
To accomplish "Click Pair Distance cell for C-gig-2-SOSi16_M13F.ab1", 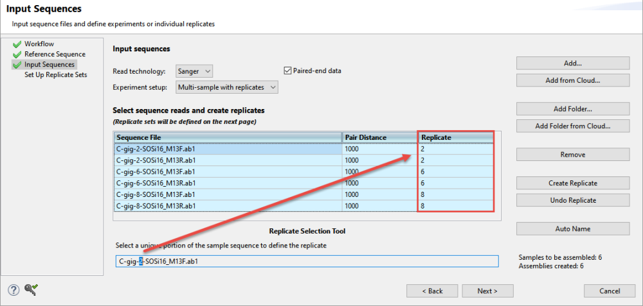I will [380, 149].
